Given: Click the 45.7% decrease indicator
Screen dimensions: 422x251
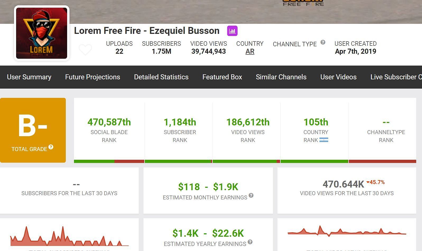Looking at the screenshot, I should (x=375, y=182).
